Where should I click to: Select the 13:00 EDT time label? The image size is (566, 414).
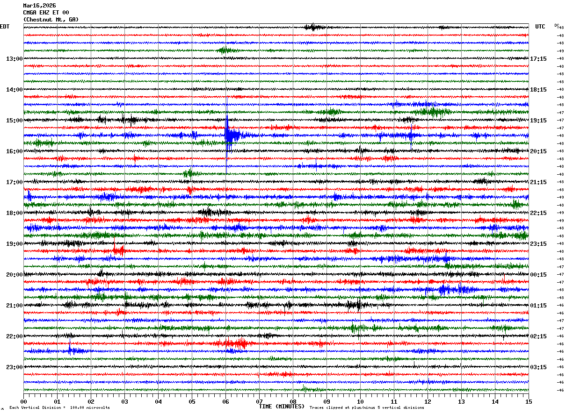pyautogui.click(x=15, y=58)
